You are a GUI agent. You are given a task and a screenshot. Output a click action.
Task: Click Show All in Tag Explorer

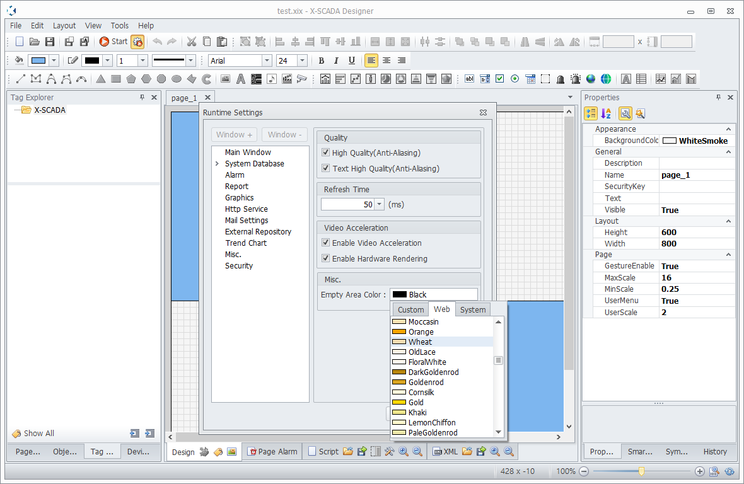coord(33,434)
